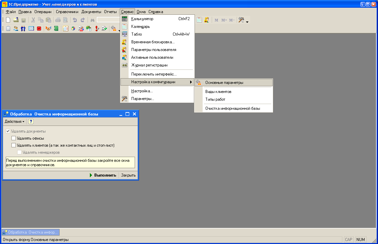Toggle Удалять офисы checkbox
This screenshot has height=244, width=378.
point(14,138)
